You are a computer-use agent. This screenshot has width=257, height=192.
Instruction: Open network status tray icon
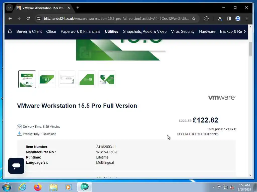(226, 187)
